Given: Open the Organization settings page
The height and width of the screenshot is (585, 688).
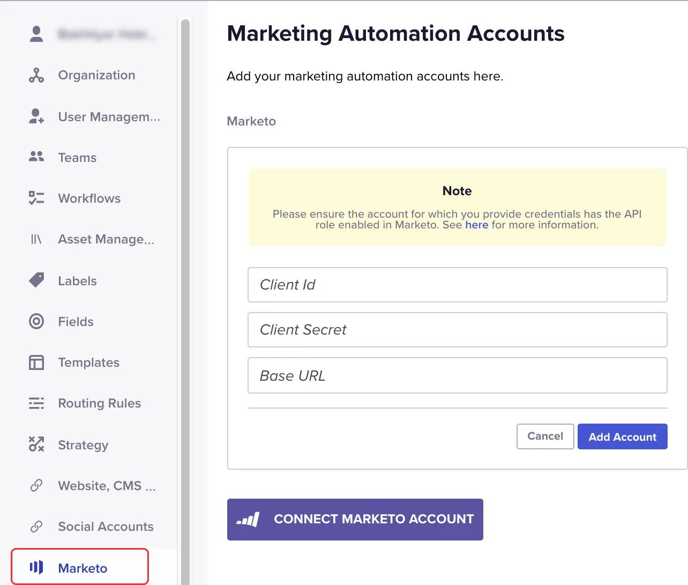Looking at the screenshot, I should (x=96, y=75).
